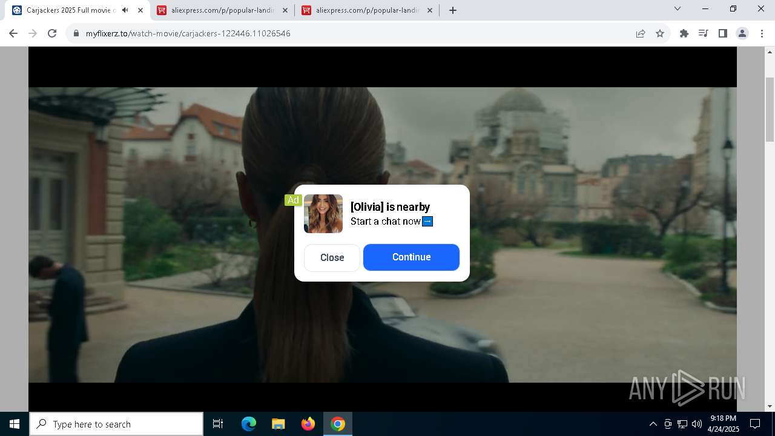Screen dimensions: 775x436
Task: Close the Olivia ad popup
Action: coord(332,257)
